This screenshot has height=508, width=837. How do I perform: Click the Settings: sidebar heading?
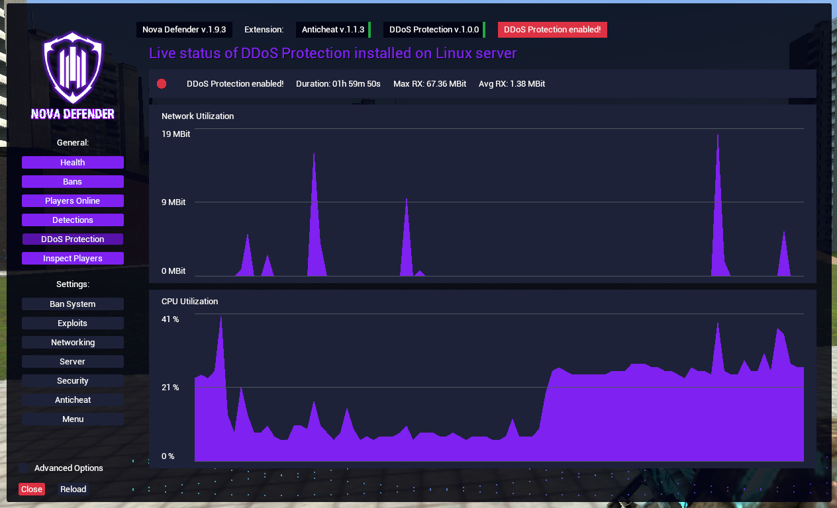73,284
